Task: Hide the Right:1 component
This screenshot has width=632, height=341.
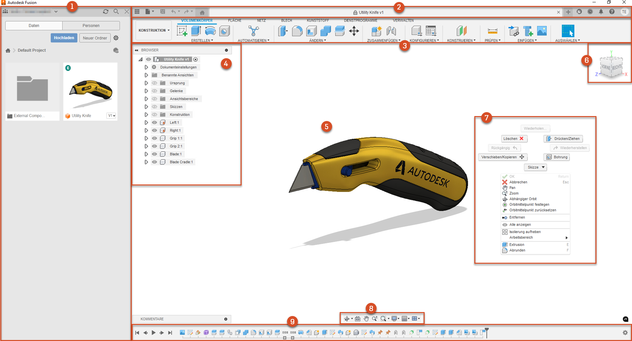Action: pos(154,130)
